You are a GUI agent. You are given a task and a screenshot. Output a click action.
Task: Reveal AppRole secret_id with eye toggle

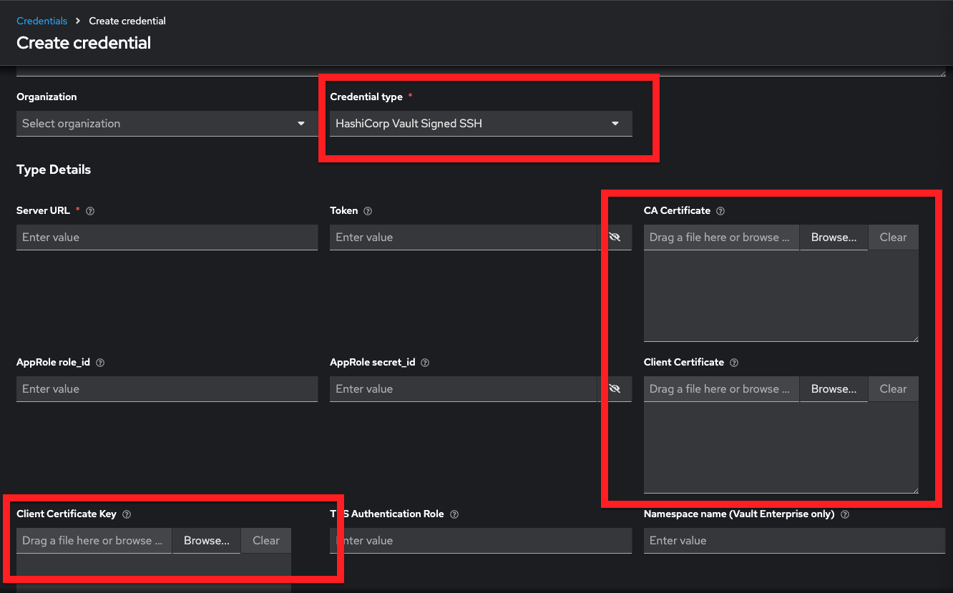click(x=615, y=389)
